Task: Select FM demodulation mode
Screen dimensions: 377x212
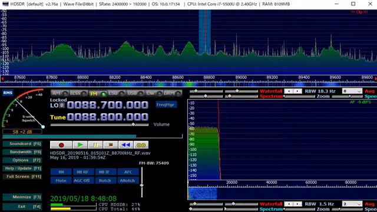Action: coord(97,94)
